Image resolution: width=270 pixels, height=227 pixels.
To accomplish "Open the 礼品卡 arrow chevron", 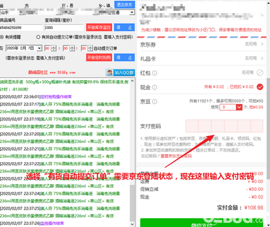I will 262,58.
